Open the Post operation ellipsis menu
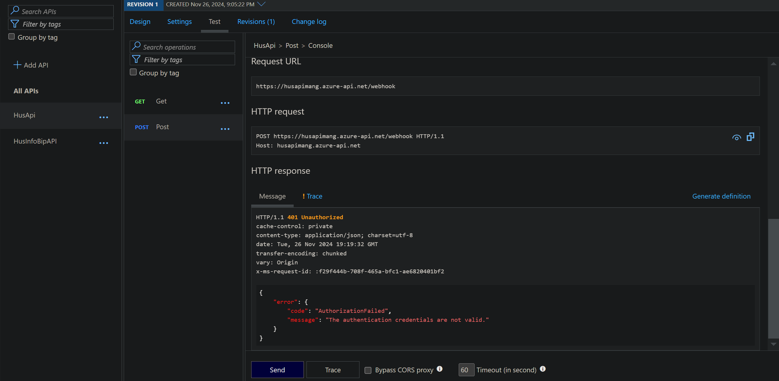779x381 pixels. click(x=225, y=129)
